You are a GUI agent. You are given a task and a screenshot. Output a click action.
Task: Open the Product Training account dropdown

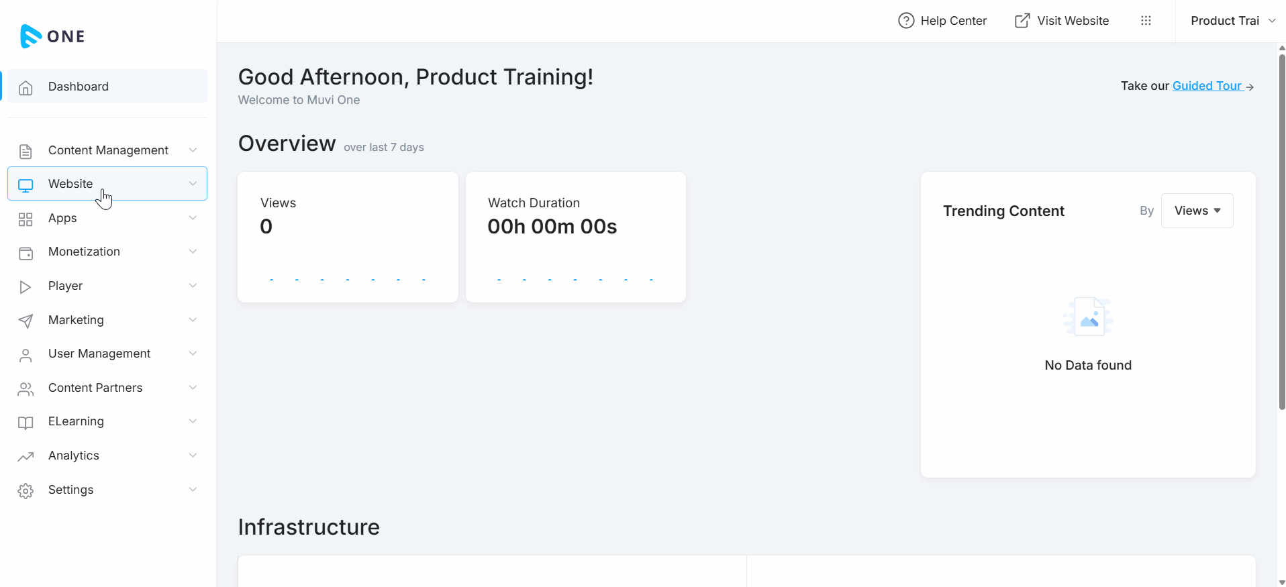(1232, 21)
